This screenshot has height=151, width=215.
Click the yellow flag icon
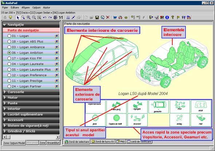coord(178,17)
